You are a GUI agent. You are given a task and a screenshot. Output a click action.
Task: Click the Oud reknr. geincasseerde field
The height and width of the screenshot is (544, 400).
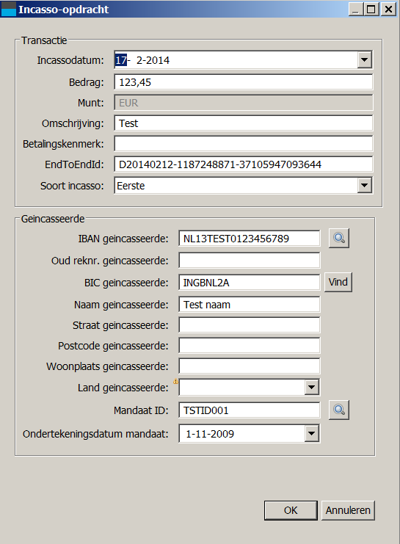pyautogui.click(x=250, y=260)
